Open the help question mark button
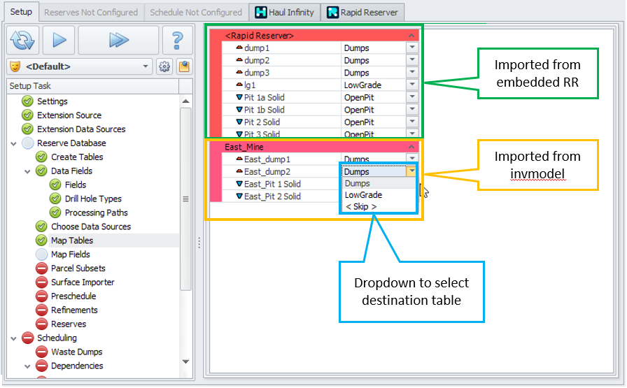 (177, 41)
